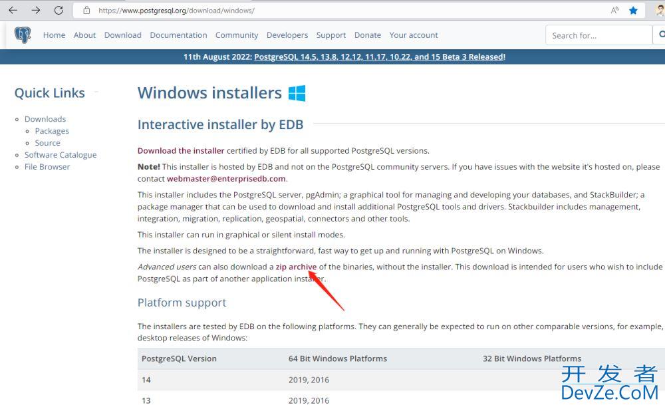The image size is (665, 407).
Task: Click the 64 Bit Windows Platforms header
Action: pos(338,358)
